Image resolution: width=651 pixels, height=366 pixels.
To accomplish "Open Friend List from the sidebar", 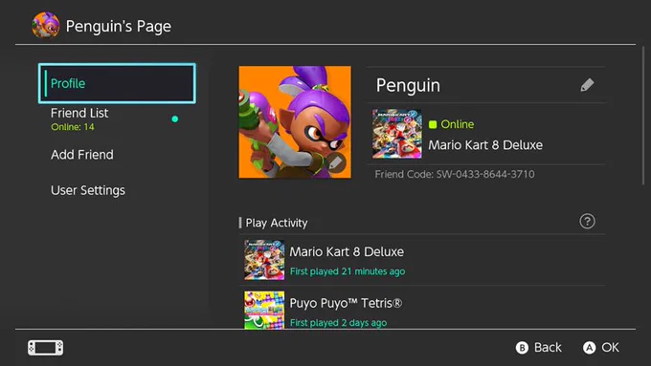I will (117, 118).
